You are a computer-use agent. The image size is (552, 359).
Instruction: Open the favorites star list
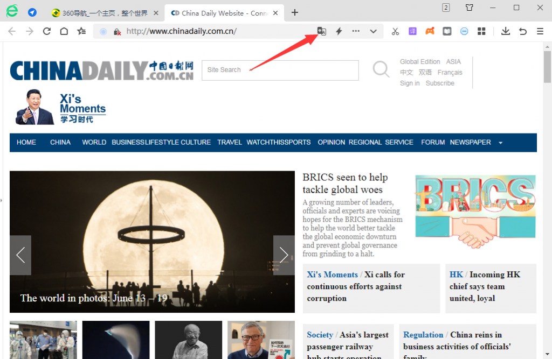coord(81,31)
